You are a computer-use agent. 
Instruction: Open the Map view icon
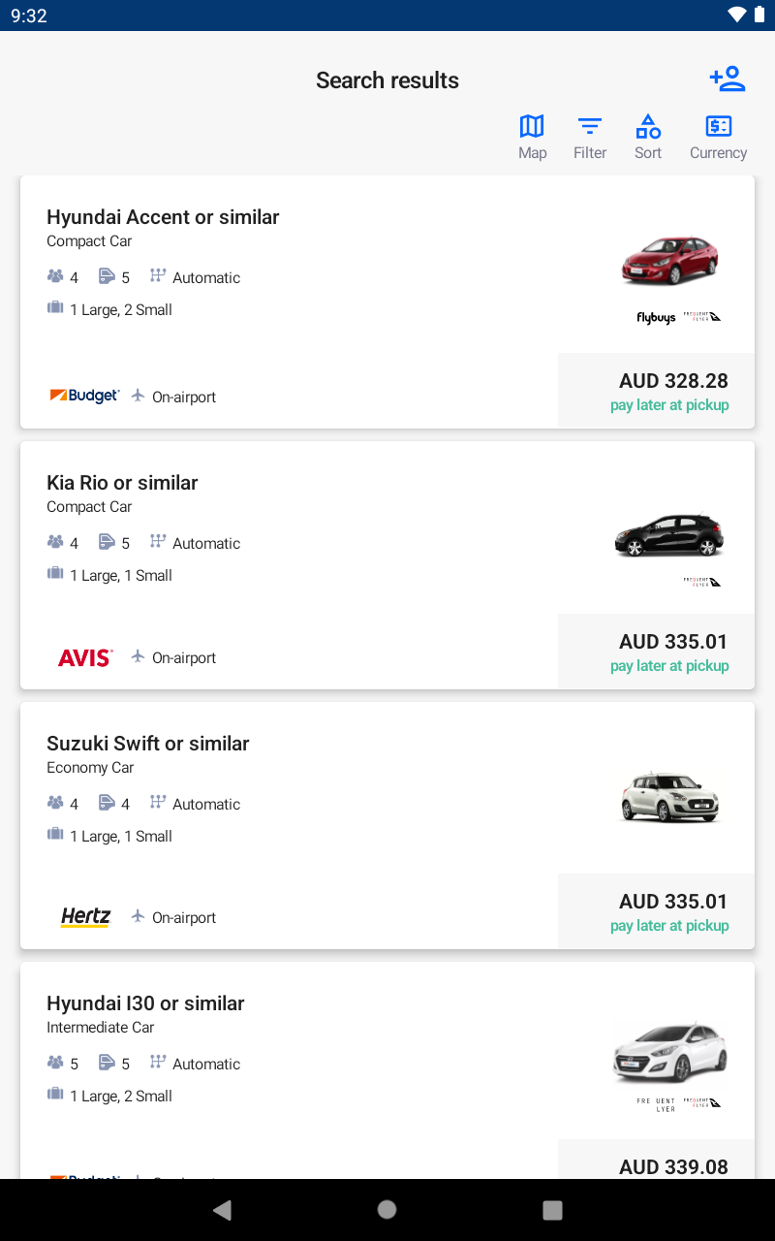532,137
